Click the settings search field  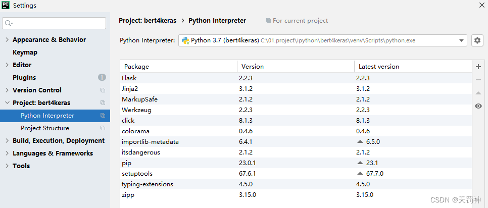54,23
